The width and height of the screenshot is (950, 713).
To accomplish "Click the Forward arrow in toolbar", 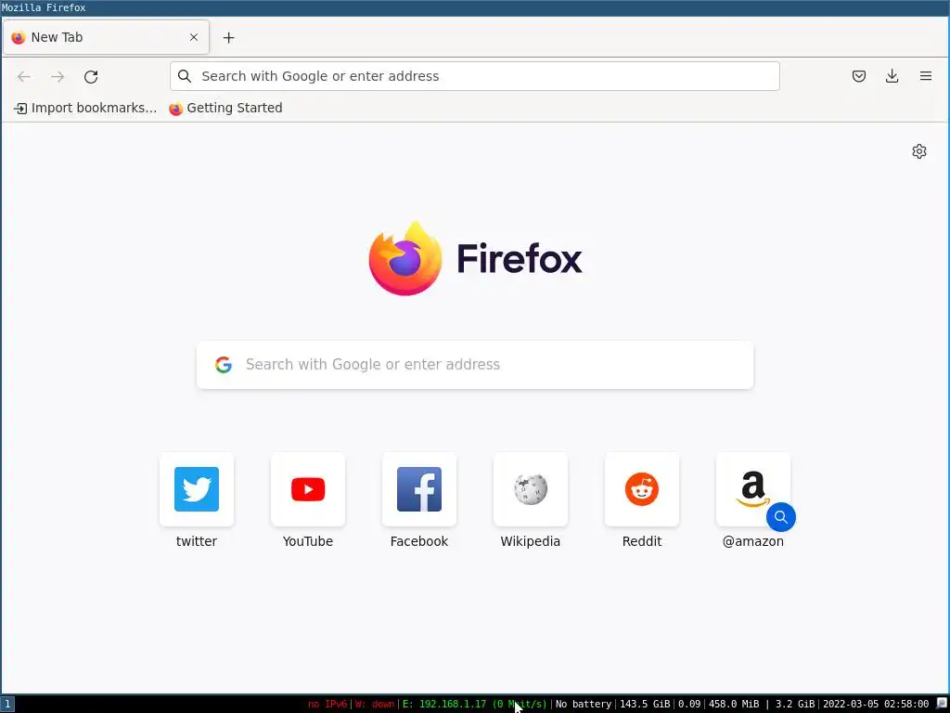I will point(58,76).
